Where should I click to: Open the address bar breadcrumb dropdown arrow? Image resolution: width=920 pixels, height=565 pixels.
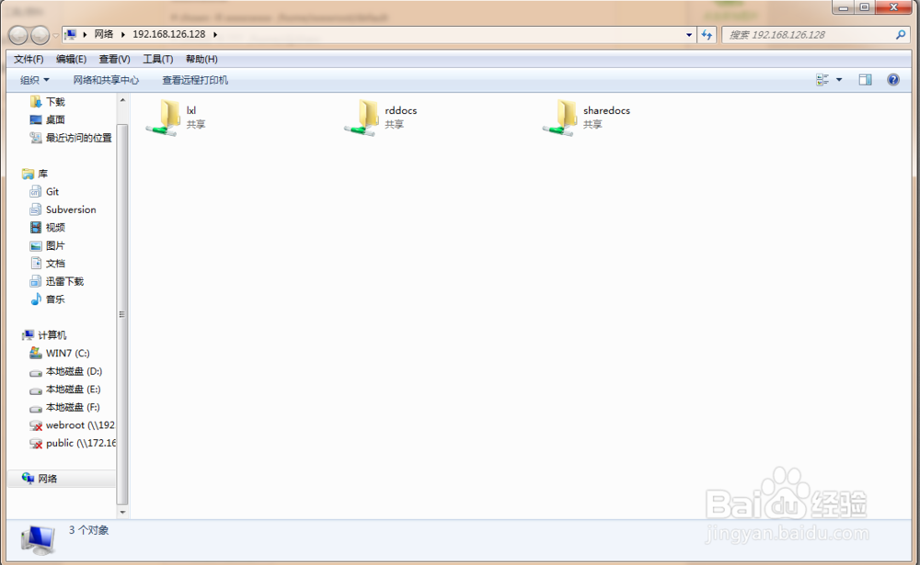689,34
